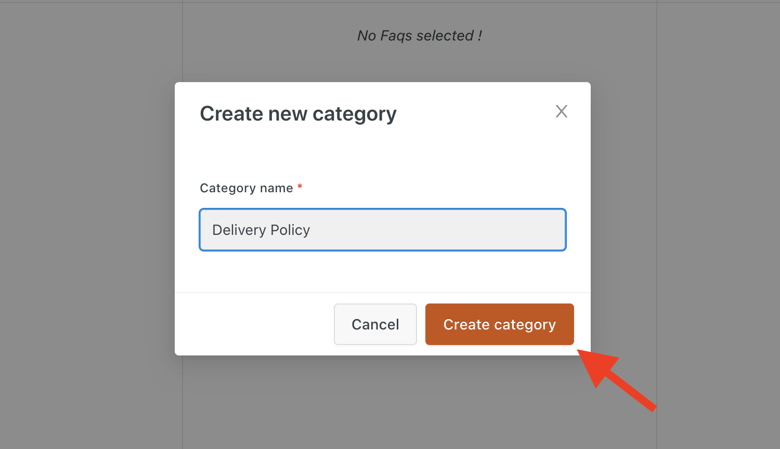Click the word Policy in the input
The height and width of the screenshot is (449, 780).
(x=290, y=230)
